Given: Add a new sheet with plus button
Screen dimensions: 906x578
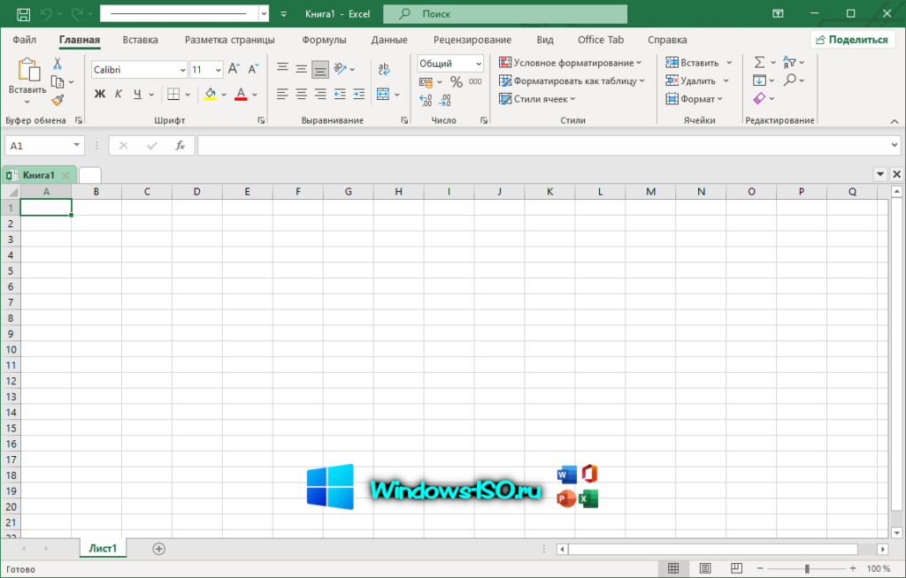Looking at the screenshot, I should coord(159,549).
